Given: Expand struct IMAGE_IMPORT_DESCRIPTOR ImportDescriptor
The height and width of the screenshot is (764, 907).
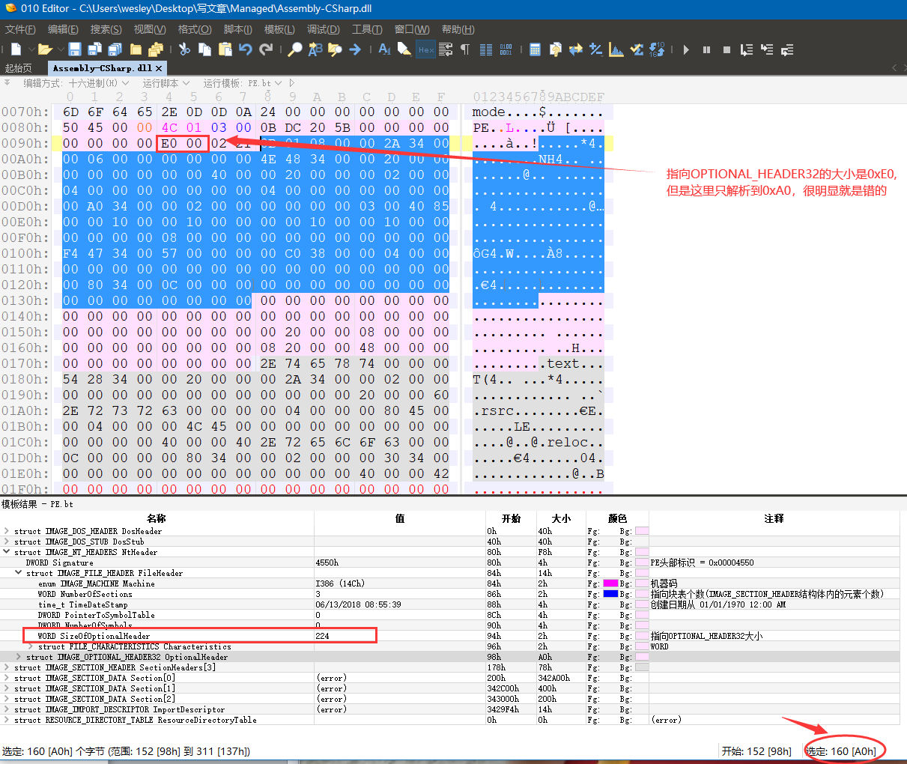Looking at the screenshot, I should coord(7,709).
